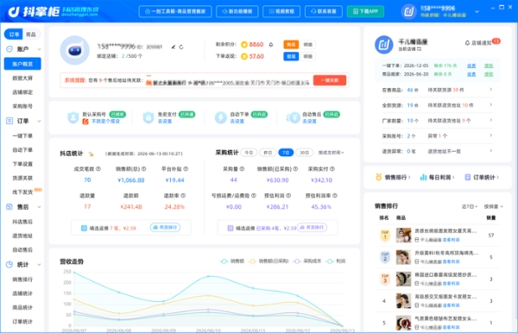This screenshot has height=333, width=518.
Task: Click the blue shop logo beside the store name
Action: click(384, 45)
